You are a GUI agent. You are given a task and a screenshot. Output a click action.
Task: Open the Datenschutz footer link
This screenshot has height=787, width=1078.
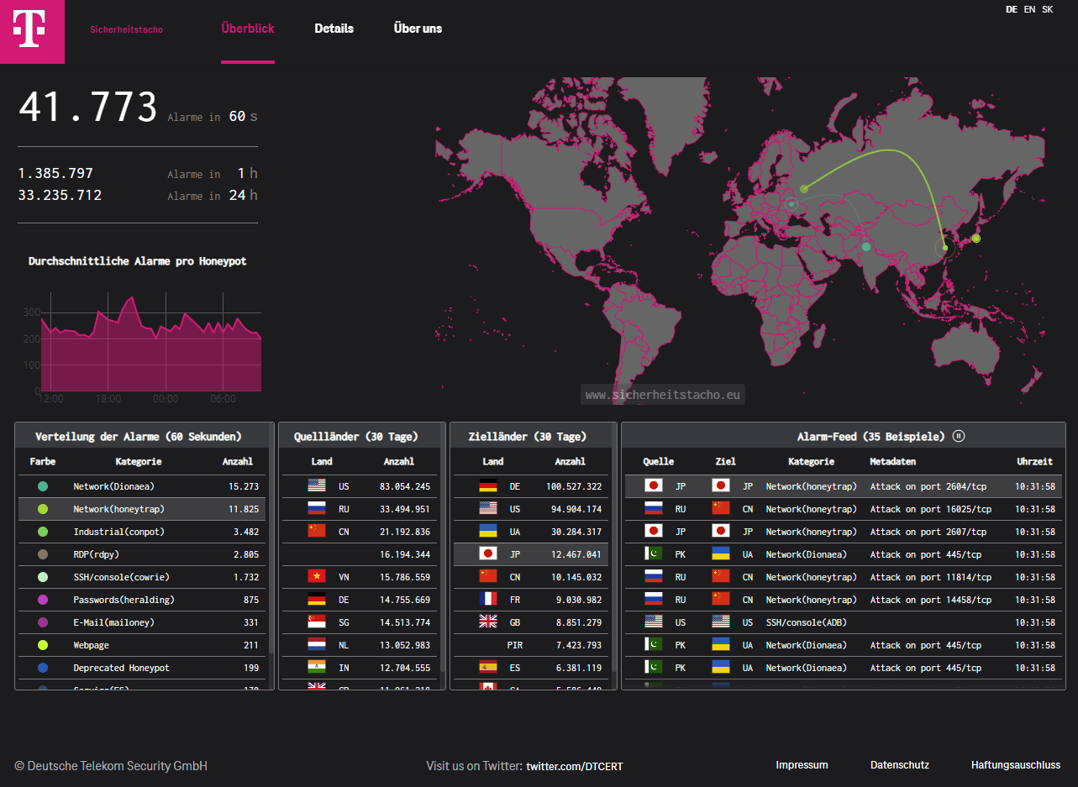click(x=899, y=765)
